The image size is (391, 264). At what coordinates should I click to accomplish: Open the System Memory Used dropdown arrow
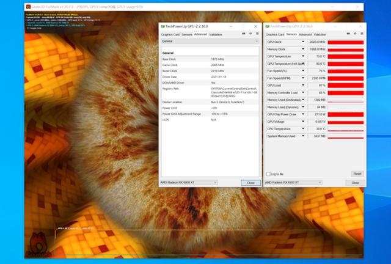[x=303, y=136]
